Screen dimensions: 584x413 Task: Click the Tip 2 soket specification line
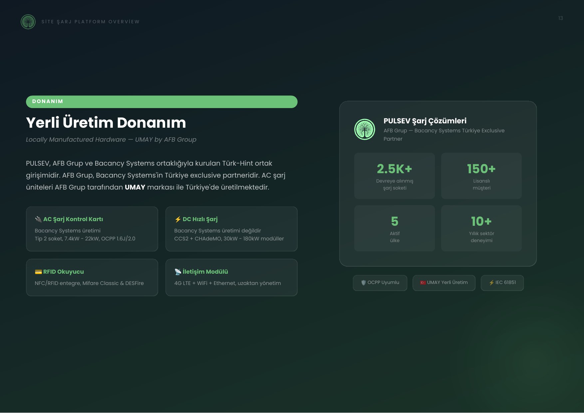click(x=85, y=239)
